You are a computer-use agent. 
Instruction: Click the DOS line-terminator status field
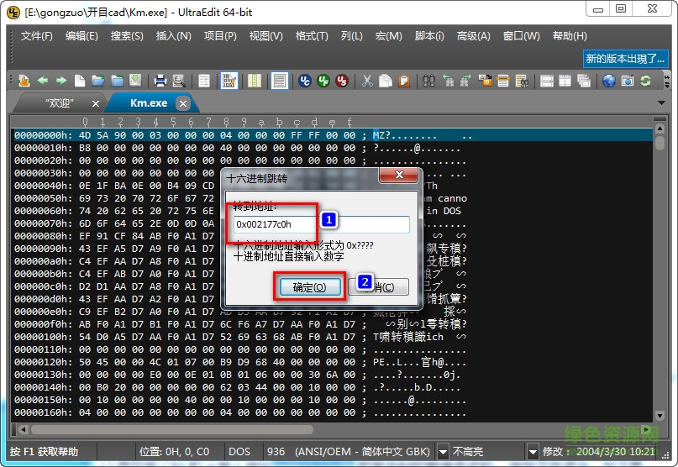[239, 451]
